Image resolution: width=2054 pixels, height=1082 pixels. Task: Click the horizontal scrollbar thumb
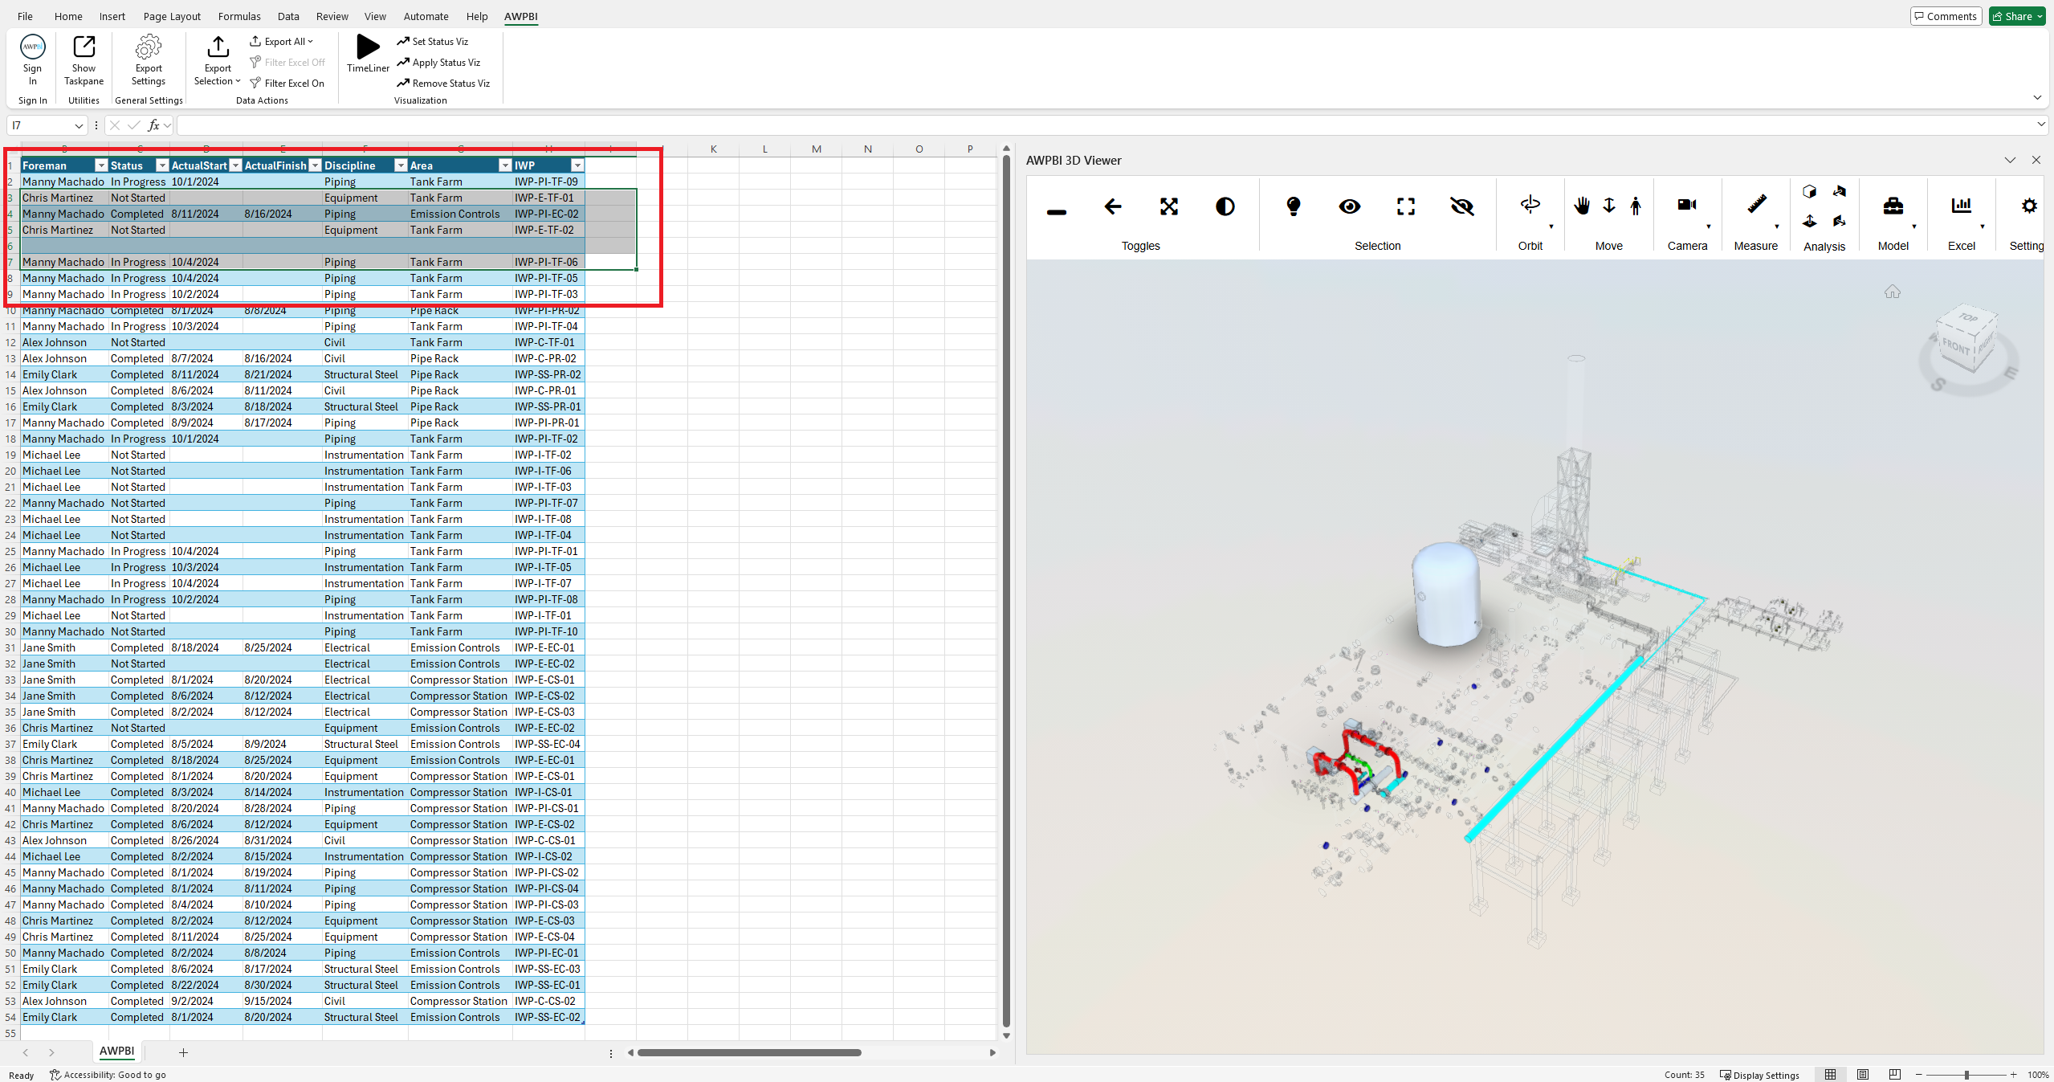coord(748,1052)
